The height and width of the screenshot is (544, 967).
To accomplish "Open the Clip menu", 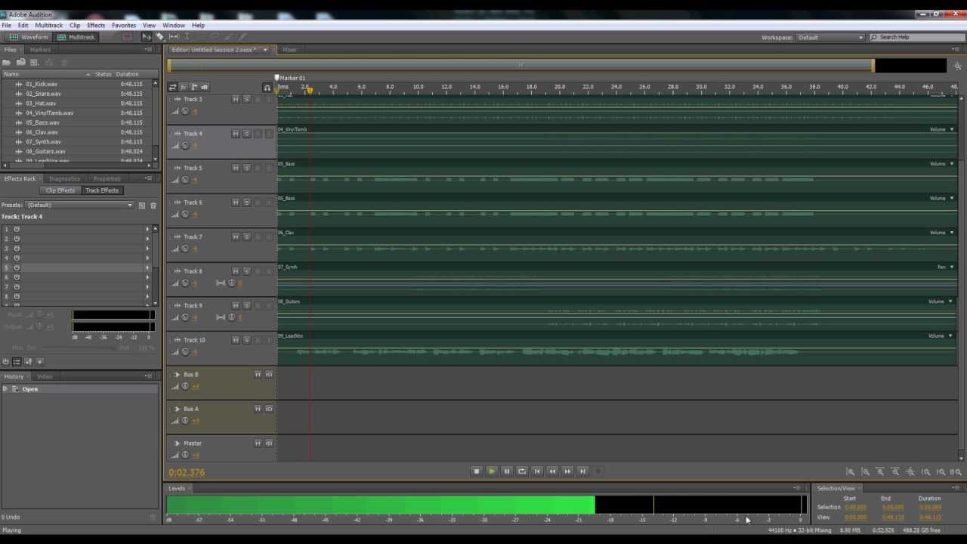I will (75, 25).
